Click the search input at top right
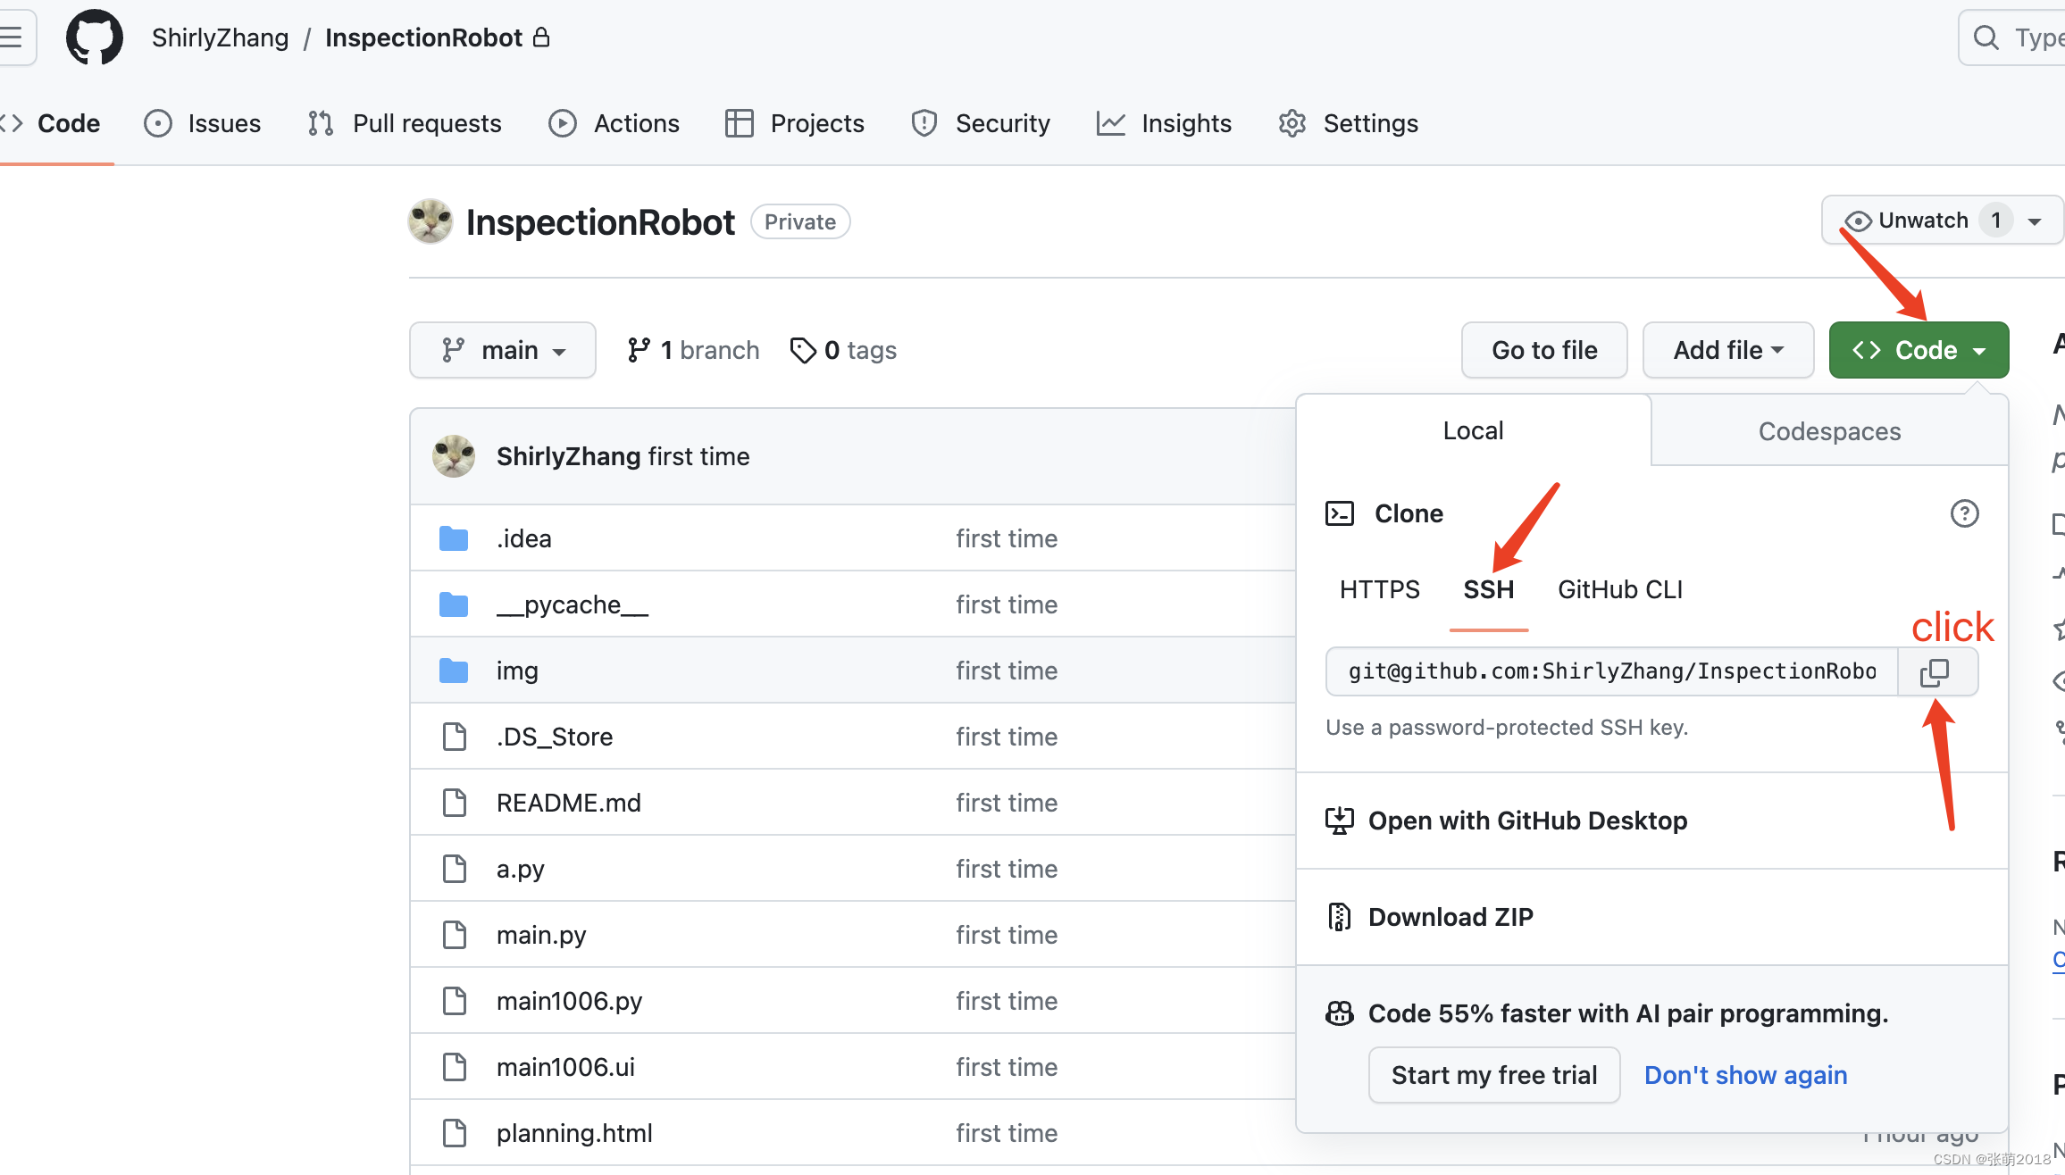 coord(2014,37)
